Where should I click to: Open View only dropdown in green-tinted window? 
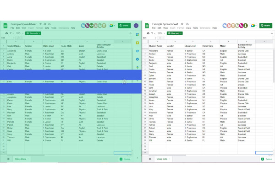click(33, 33)
